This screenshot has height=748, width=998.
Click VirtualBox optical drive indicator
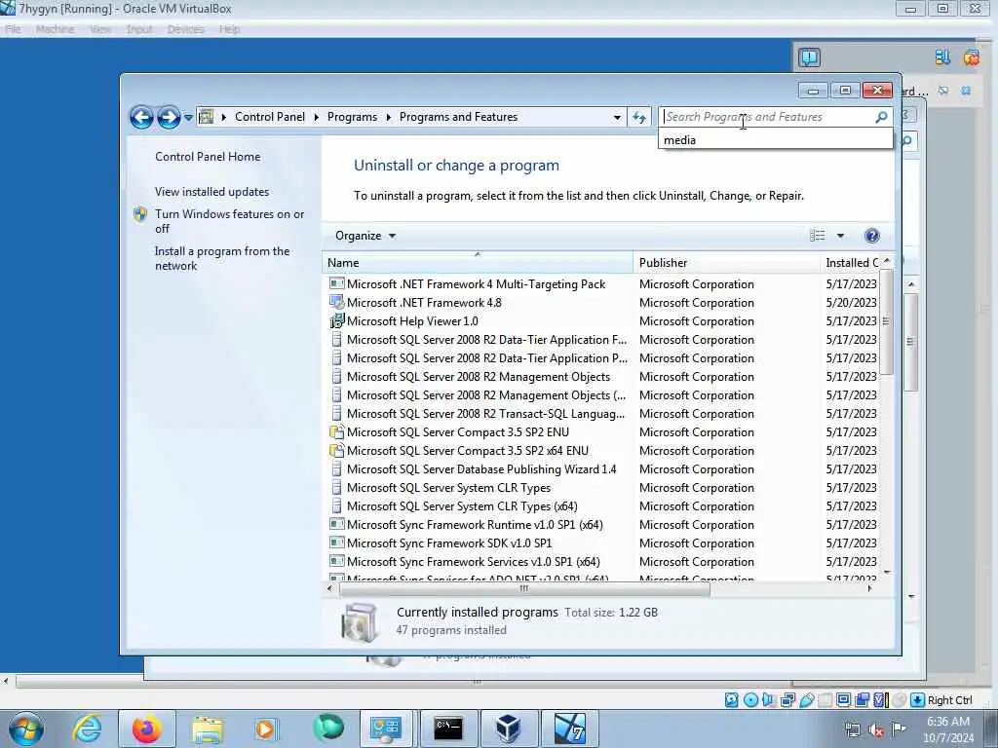[750, 700]
